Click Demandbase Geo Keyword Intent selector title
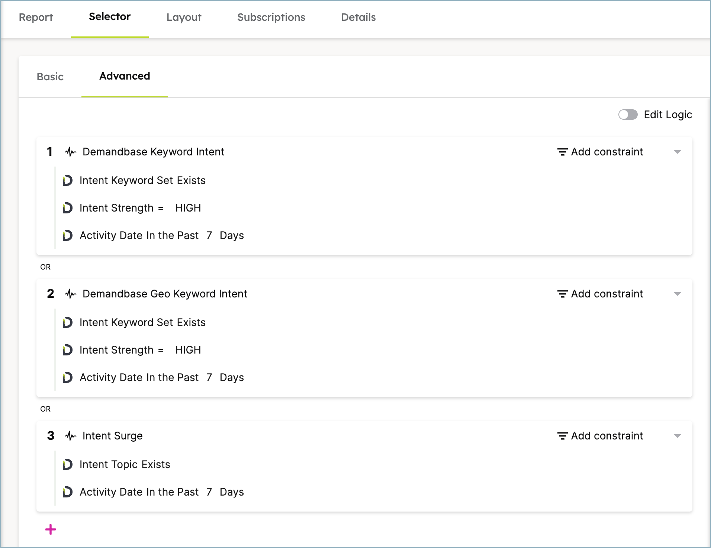The width and height of the screenshot is (711, 548). coord(165,294)
